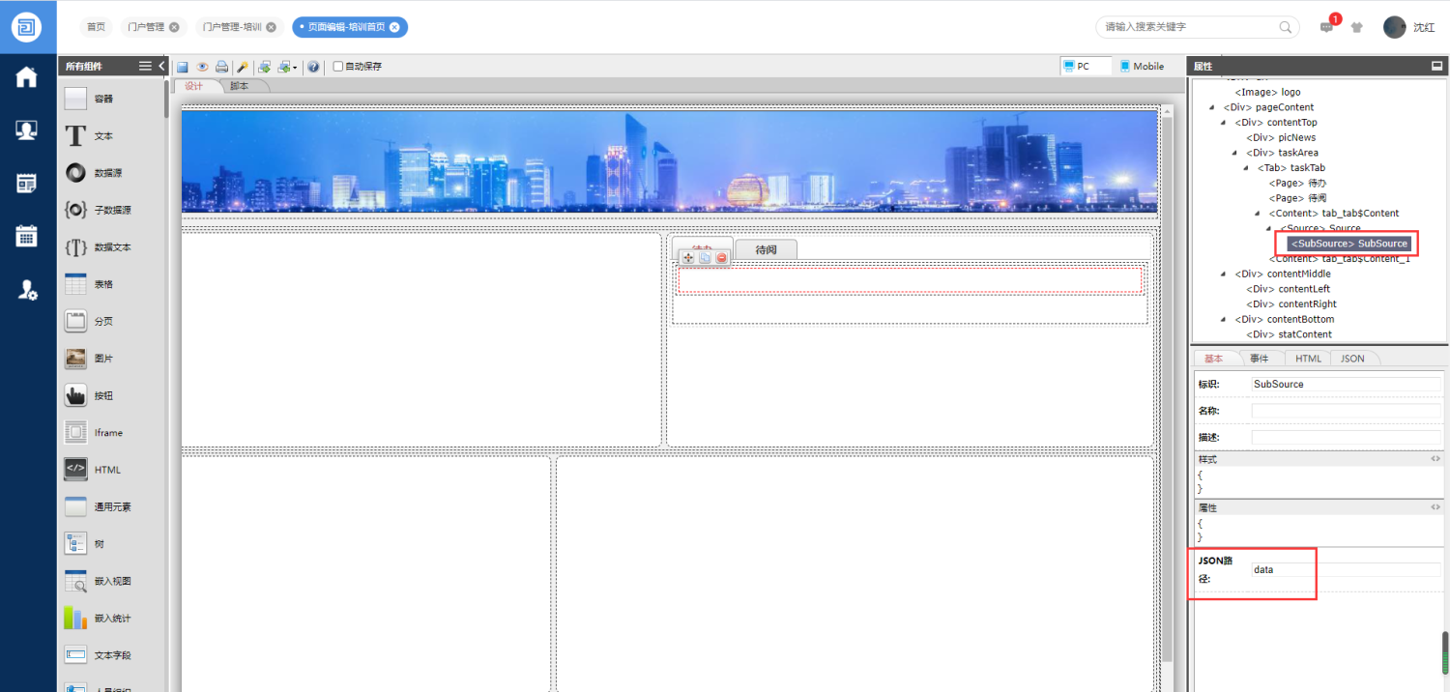Open the export icon dropdown arrow
1450x692 pixels.
pyautogui.click(x=295, y=68)
